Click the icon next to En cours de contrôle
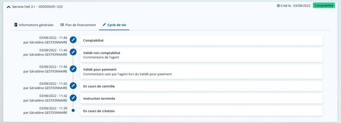Viewport: 341px width, 123px height. [x=73, y=86]
